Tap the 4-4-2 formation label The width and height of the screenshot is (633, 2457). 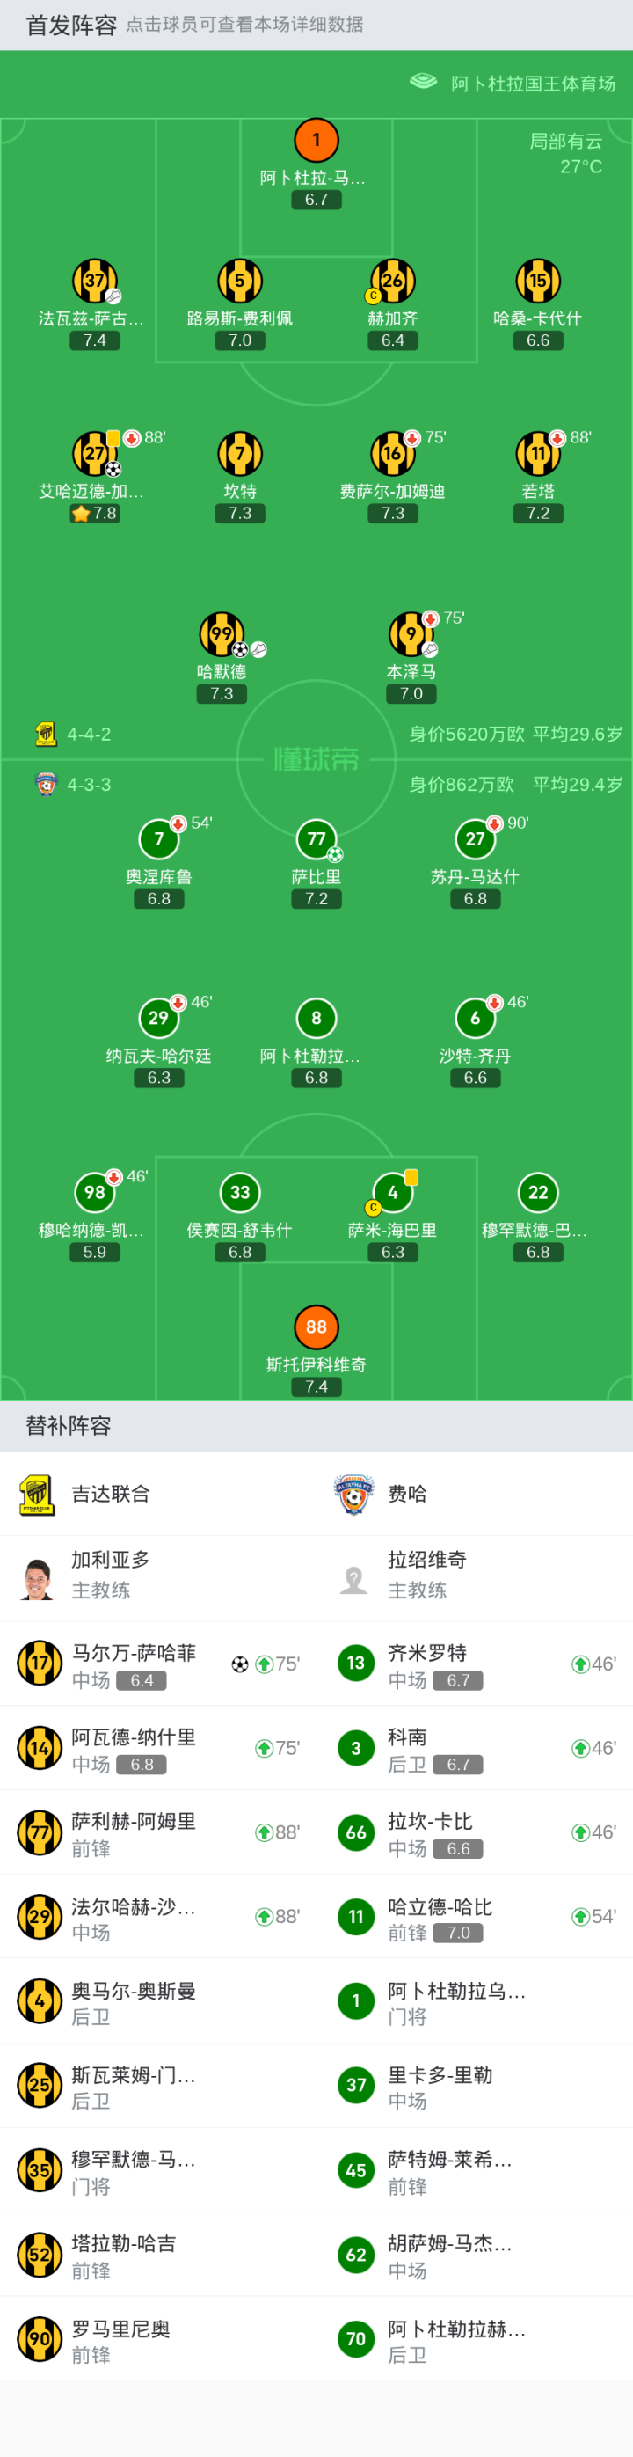click(89, 735)
